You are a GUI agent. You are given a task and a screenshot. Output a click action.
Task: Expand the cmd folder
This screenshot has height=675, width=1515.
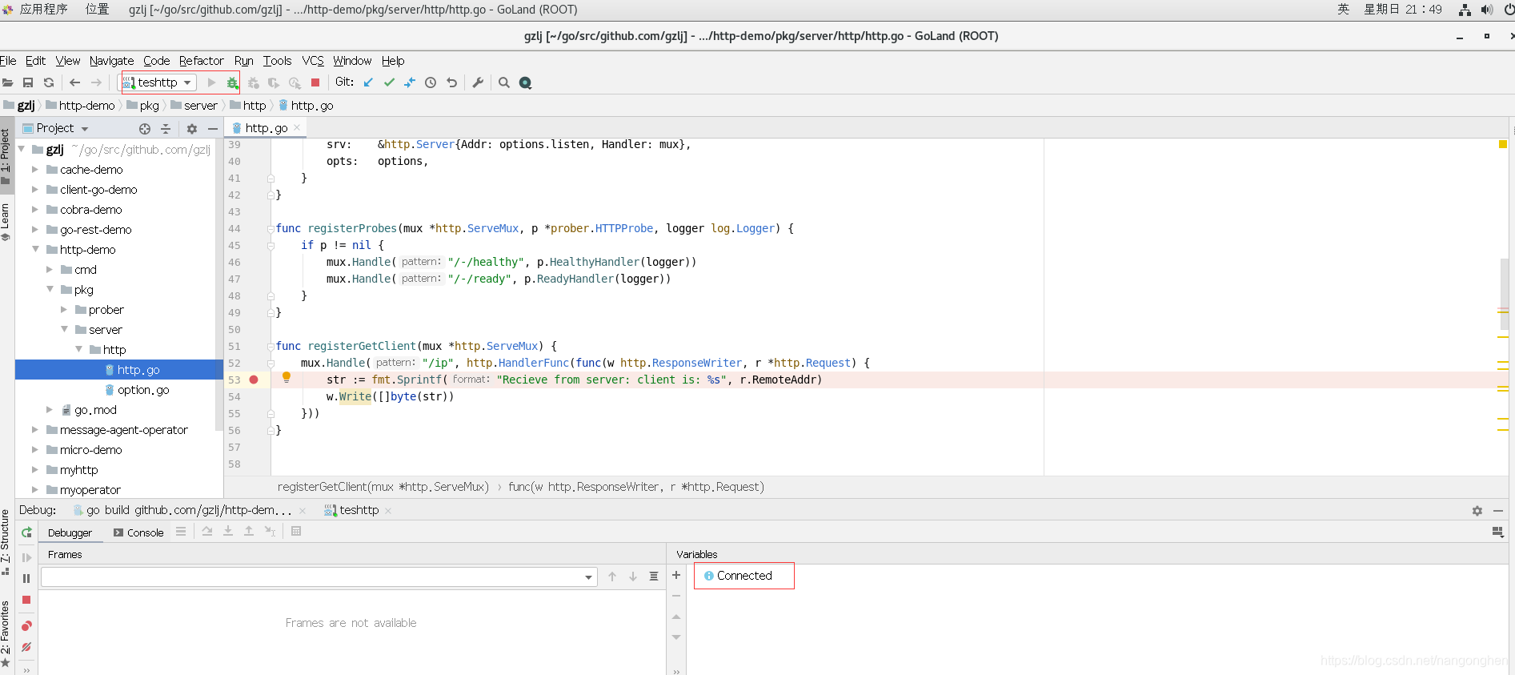click(50, 270)
